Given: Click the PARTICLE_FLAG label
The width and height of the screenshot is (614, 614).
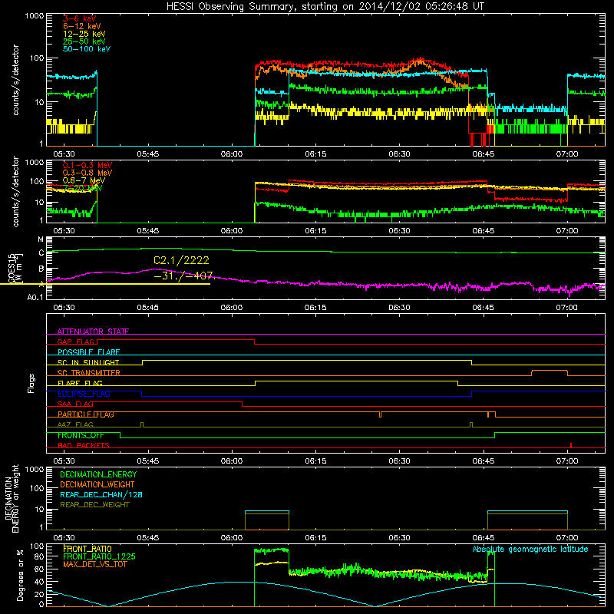Looking at the screenshot, I should click(x=86, y=414).
